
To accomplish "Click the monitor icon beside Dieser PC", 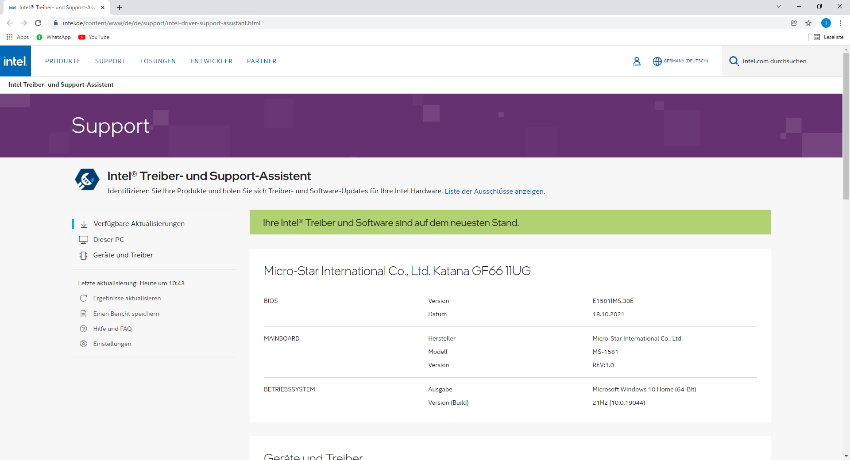I will click(x=83, y=240).
